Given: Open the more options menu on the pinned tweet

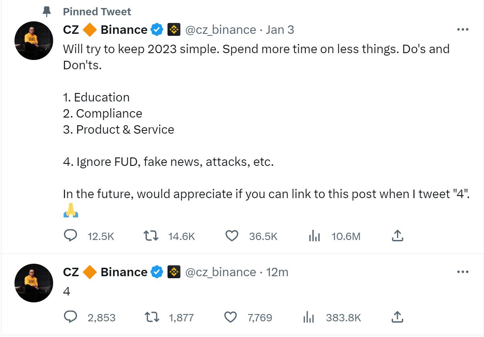Looking at the screenshot, I should tap(463, 29).
